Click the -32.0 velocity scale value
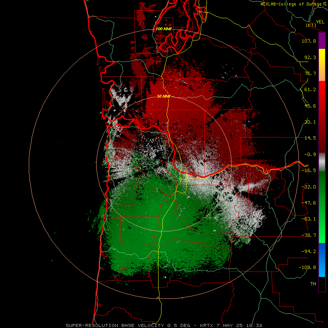 click(x=309, y=187)
